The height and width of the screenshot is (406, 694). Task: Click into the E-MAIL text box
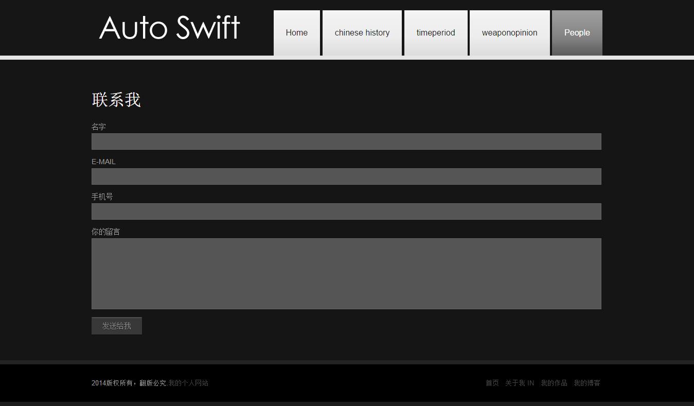point(346,176)
